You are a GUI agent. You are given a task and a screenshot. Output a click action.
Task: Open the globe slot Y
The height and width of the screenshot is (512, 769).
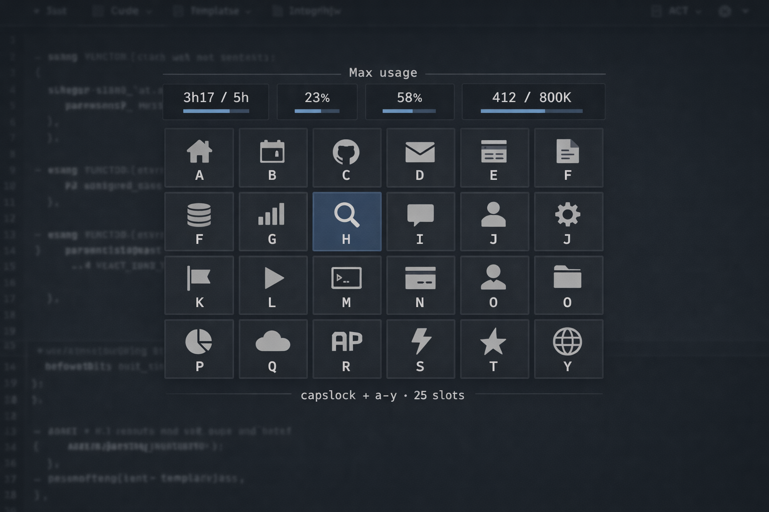[568, 349]
